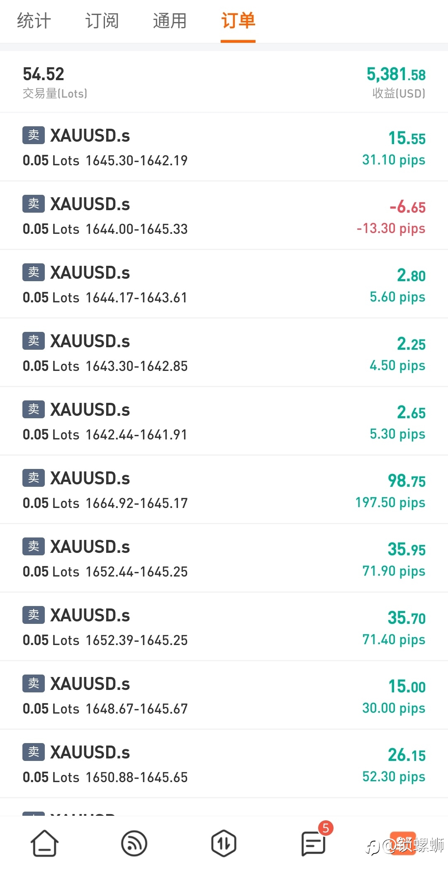The height and width of the screenshot is (871, 448).
Task: Tap the sell badge on the 15.55 profit order
Action: [34, 135]
